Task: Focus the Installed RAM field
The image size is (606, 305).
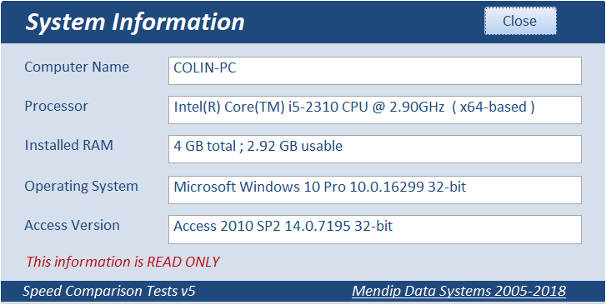Action: click(375, 149)
